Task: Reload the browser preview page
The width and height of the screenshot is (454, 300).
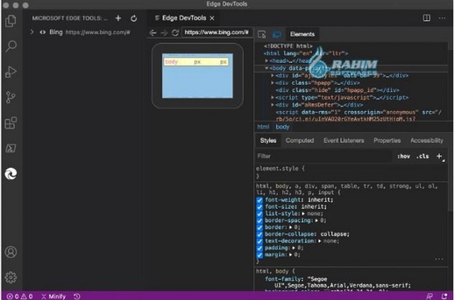Action: point(175,33)
